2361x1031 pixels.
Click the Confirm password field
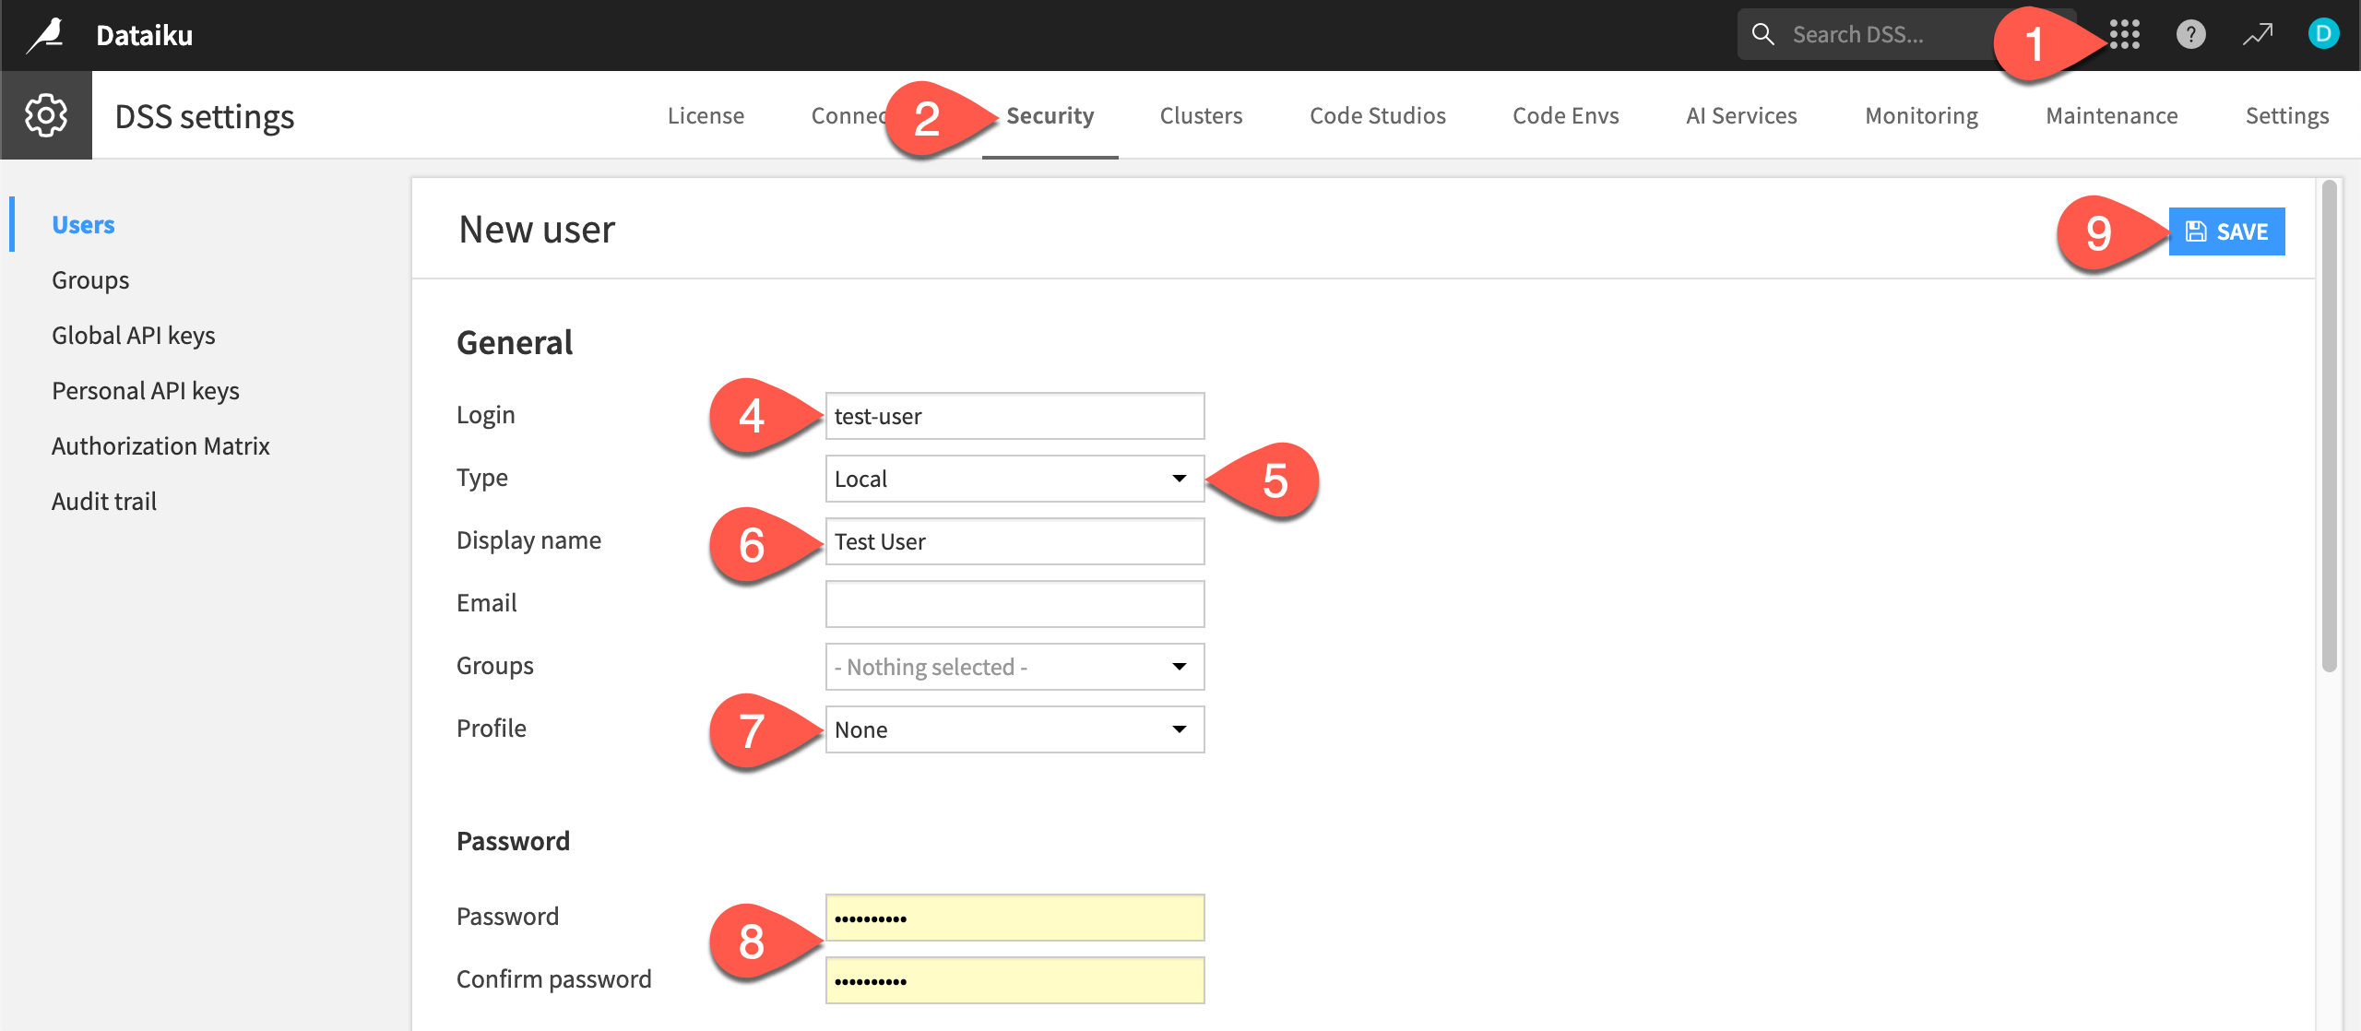coord(1014,980)
